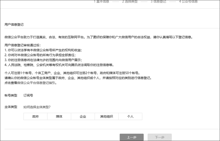220x141 pixels.
Task: Open the 微信公众平台信息登记指引 link
Action: 36,83
